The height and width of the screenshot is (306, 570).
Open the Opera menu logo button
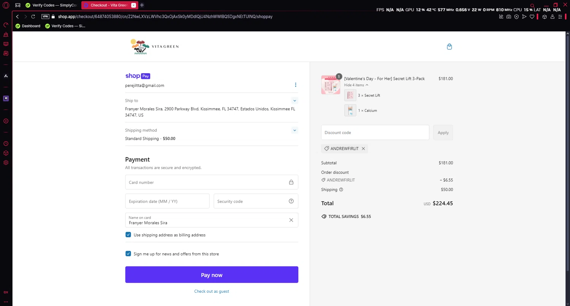(6, 5)
